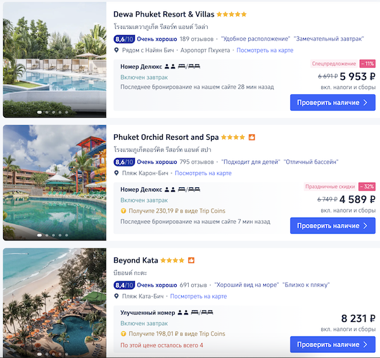This screenshot has width=380, height=358.
Task: Click the carousel dots on Dewa Phuket photo
Action: [x=53, y=112]
